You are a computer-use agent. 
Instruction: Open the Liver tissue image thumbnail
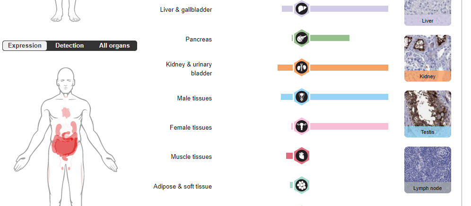point(427,12)
